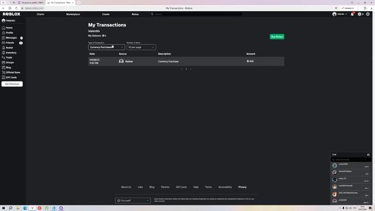Go to Friends in the sidebar
The image size is (375, 211).
pos(8,43)
